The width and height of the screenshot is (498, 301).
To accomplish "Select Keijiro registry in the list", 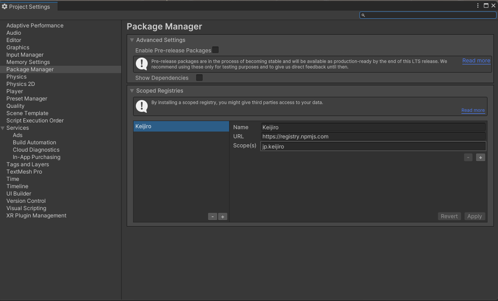I will click(181, 126).
